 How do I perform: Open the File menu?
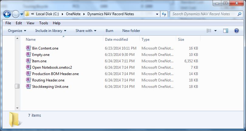[x=8, y=23]
